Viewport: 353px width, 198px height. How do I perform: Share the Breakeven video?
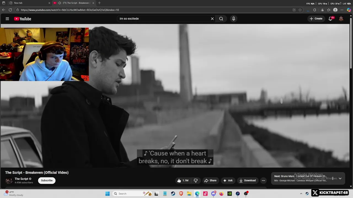(210, 180)
